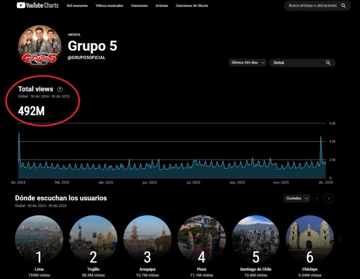Click the top search bar magnifier icon
The width and height of the screenshot is (360, 279).
343,6
